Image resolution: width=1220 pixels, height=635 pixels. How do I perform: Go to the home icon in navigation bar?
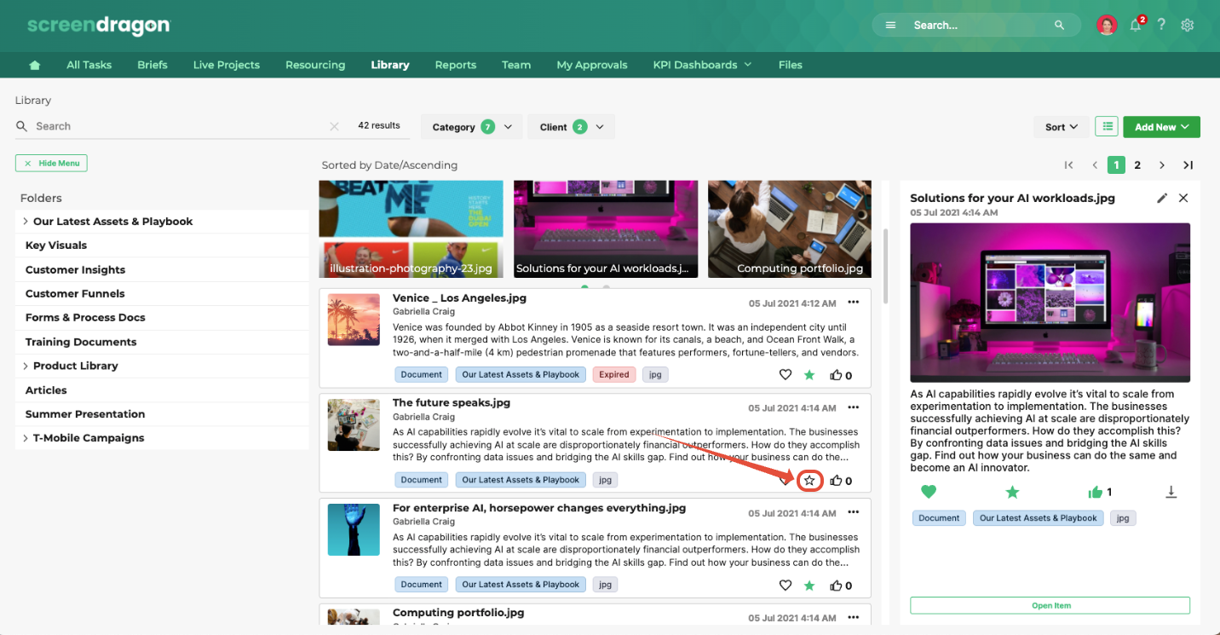tap(35, 65)
